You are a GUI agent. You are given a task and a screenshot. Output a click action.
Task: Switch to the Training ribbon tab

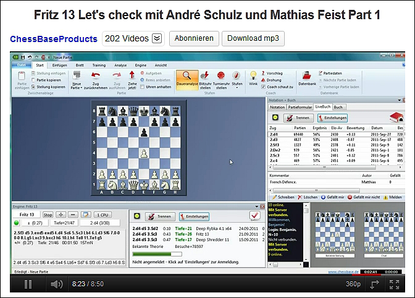[99, 65]
